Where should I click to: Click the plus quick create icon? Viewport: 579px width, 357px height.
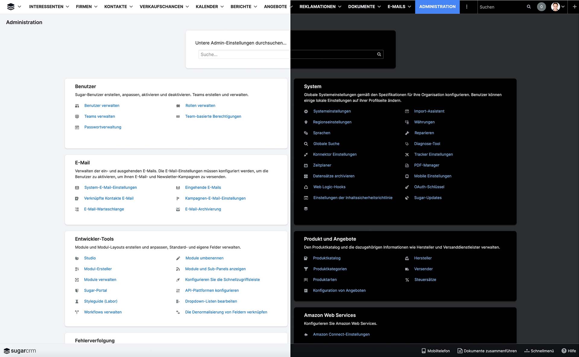(x=574, y=7)
